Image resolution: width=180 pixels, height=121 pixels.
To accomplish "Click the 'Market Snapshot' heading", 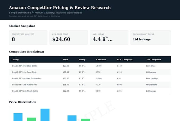I will tap(22, 26).
